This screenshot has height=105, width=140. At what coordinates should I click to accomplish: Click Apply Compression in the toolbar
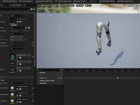63,1
